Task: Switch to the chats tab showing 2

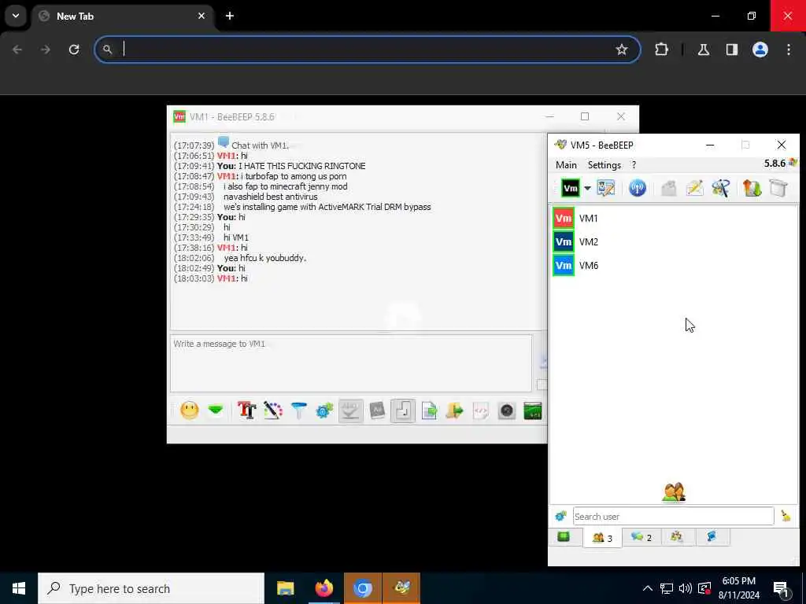Action: tap(641, 537)
